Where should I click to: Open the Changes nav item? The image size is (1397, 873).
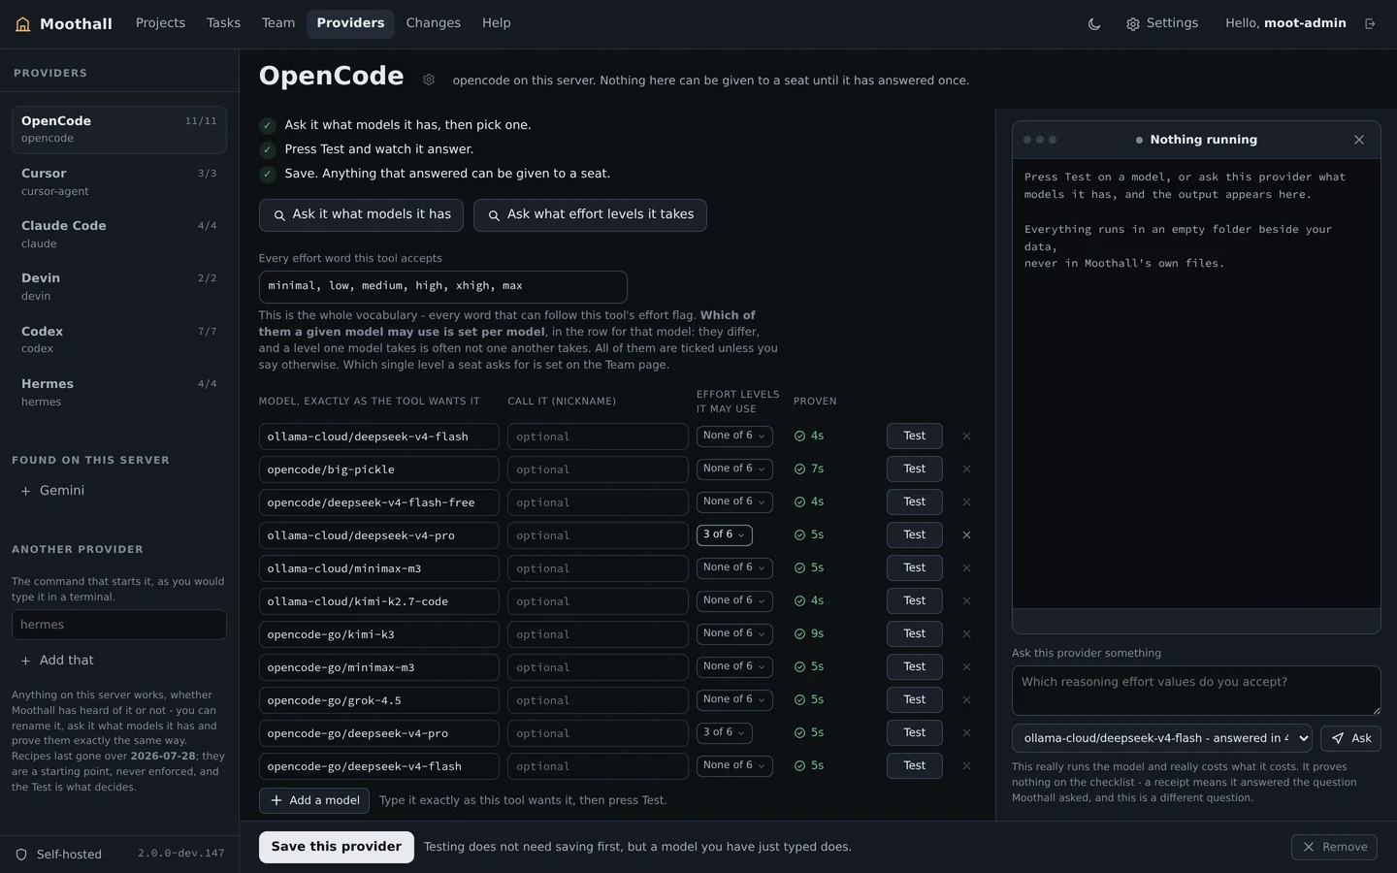tap(433, 23)
